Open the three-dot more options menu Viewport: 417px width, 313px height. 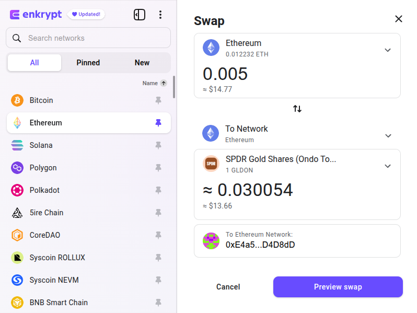point(160,15)
